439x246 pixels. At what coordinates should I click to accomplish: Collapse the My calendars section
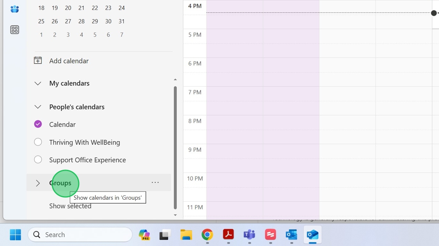(38, 83)
